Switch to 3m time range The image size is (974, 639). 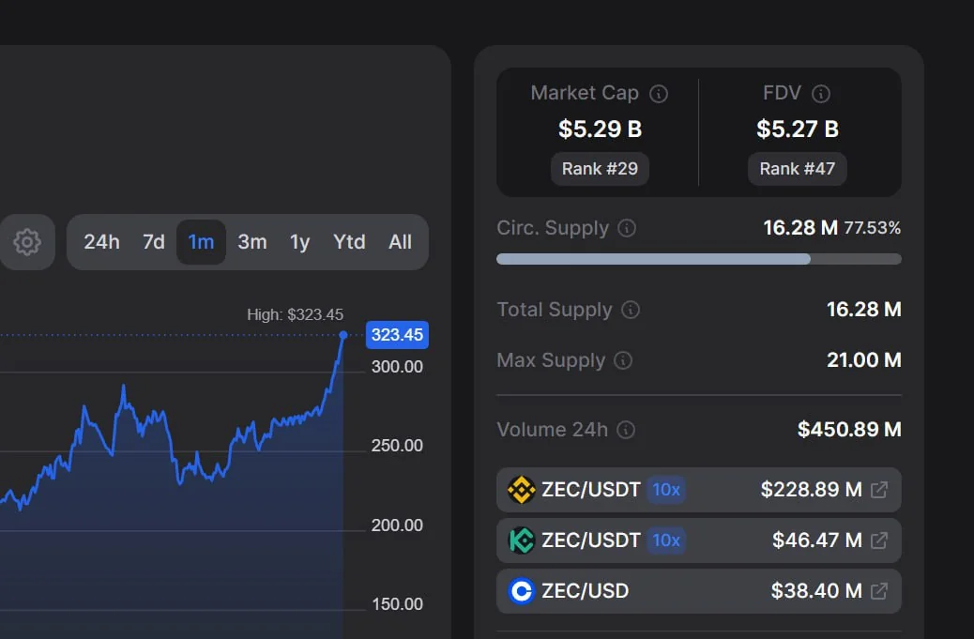click(251, 242)
